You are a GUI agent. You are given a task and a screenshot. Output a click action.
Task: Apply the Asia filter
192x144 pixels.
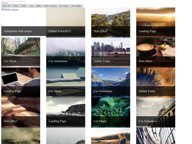[x=32, y=6]
